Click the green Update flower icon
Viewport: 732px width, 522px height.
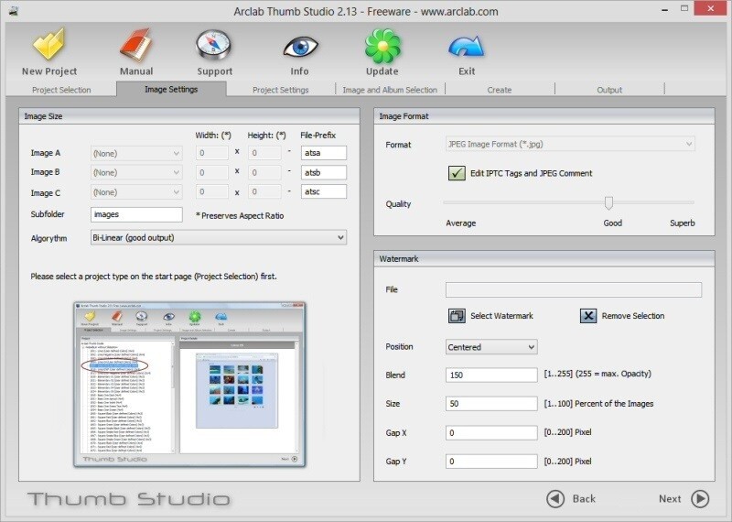382,46
